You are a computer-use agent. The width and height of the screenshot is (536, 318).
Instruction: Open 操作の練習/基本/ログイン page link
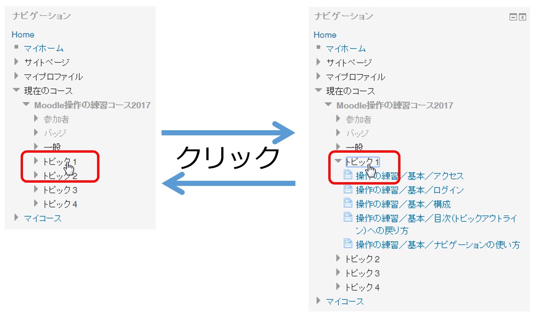point(409,190)
